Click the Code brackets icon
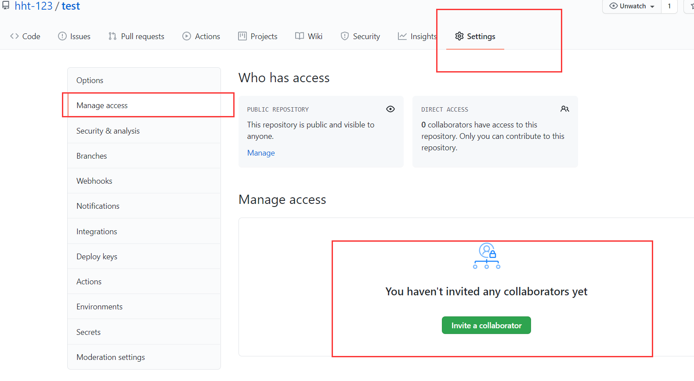The width and height of the screenshot is (694, 381). click(14, 36)
